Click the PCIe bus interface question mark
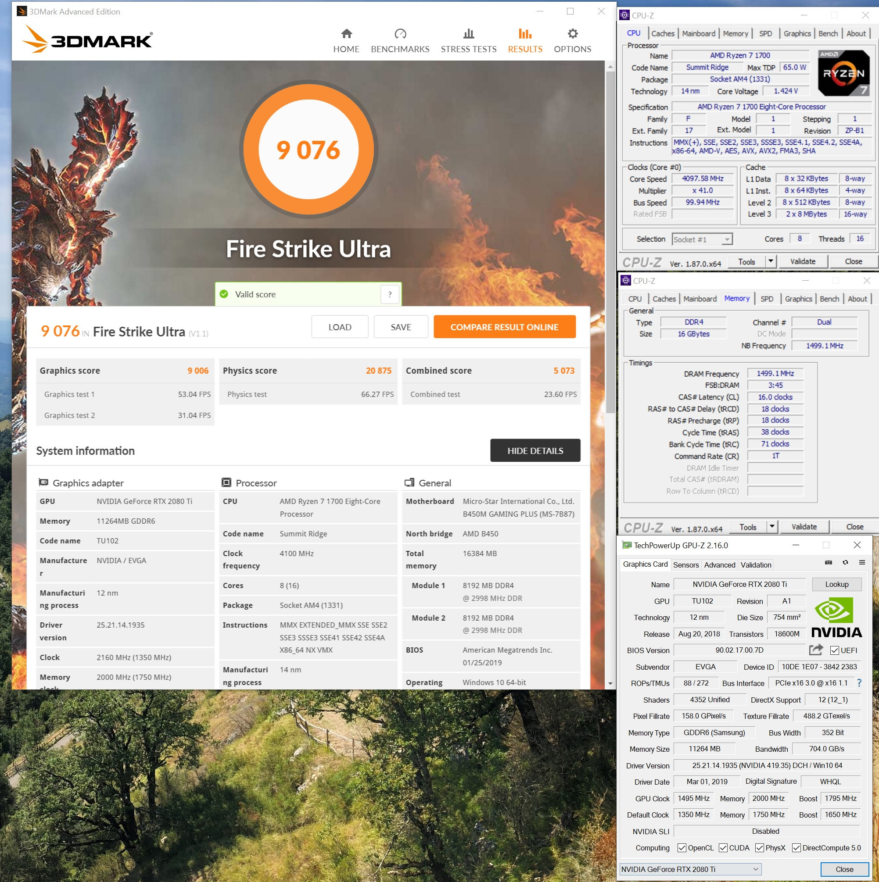 (x=859, y=683)
